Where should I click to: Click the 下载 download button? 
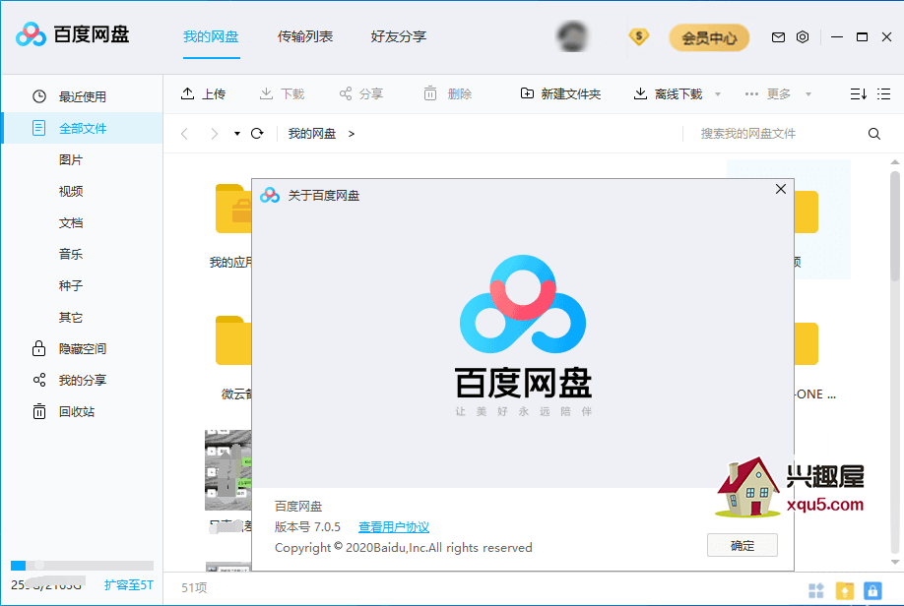tap(282, 93)
